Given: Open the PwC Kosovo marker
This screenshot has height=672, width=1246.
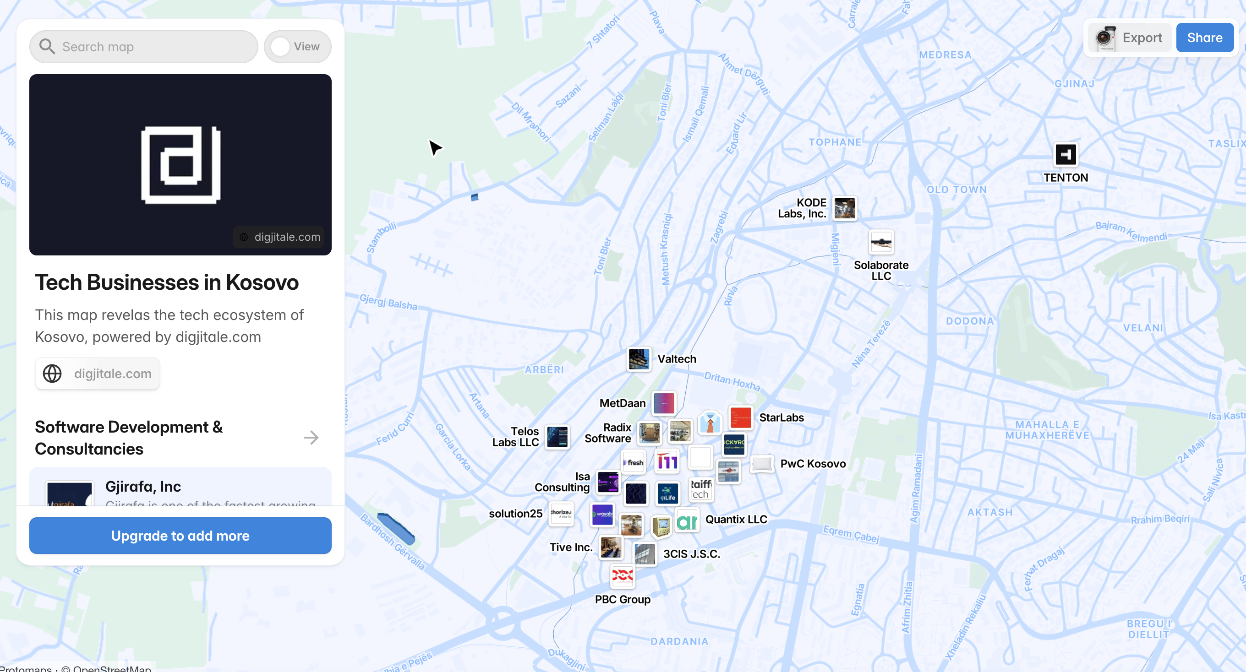Looking at the screenshot, I should [x=762, y=465].
